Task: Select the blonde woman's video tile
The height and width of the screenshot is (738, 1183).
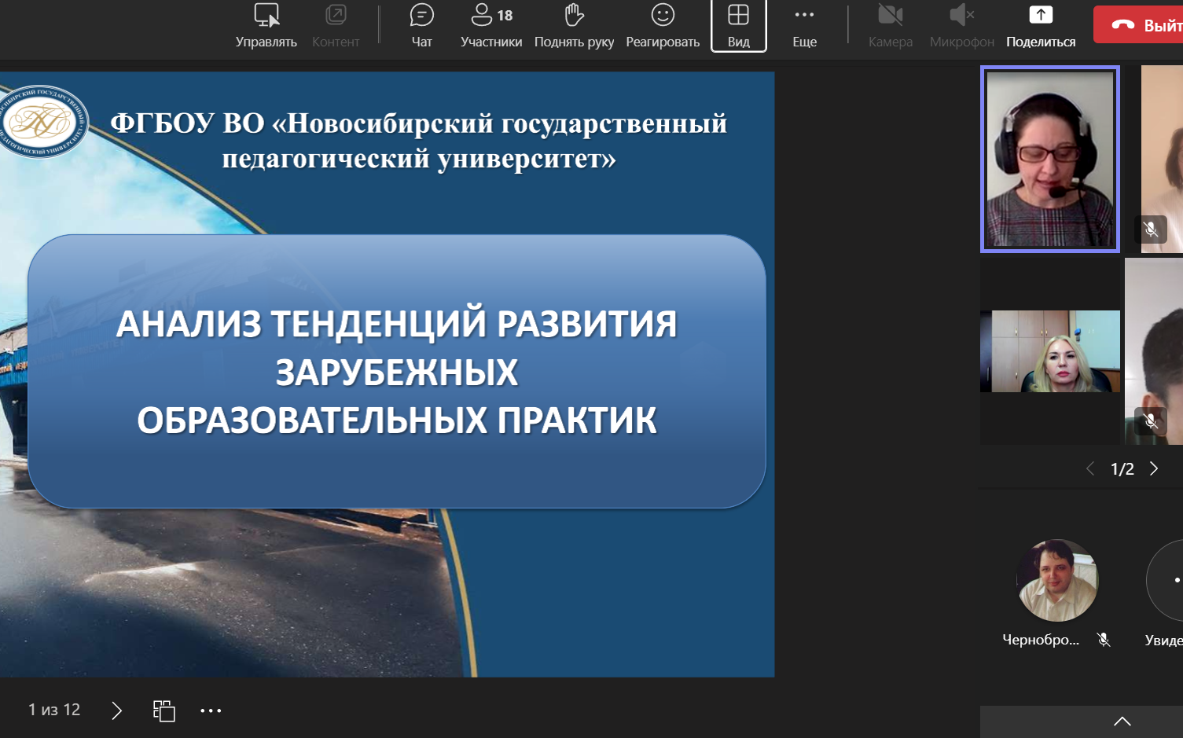Action: point(1050,351)
